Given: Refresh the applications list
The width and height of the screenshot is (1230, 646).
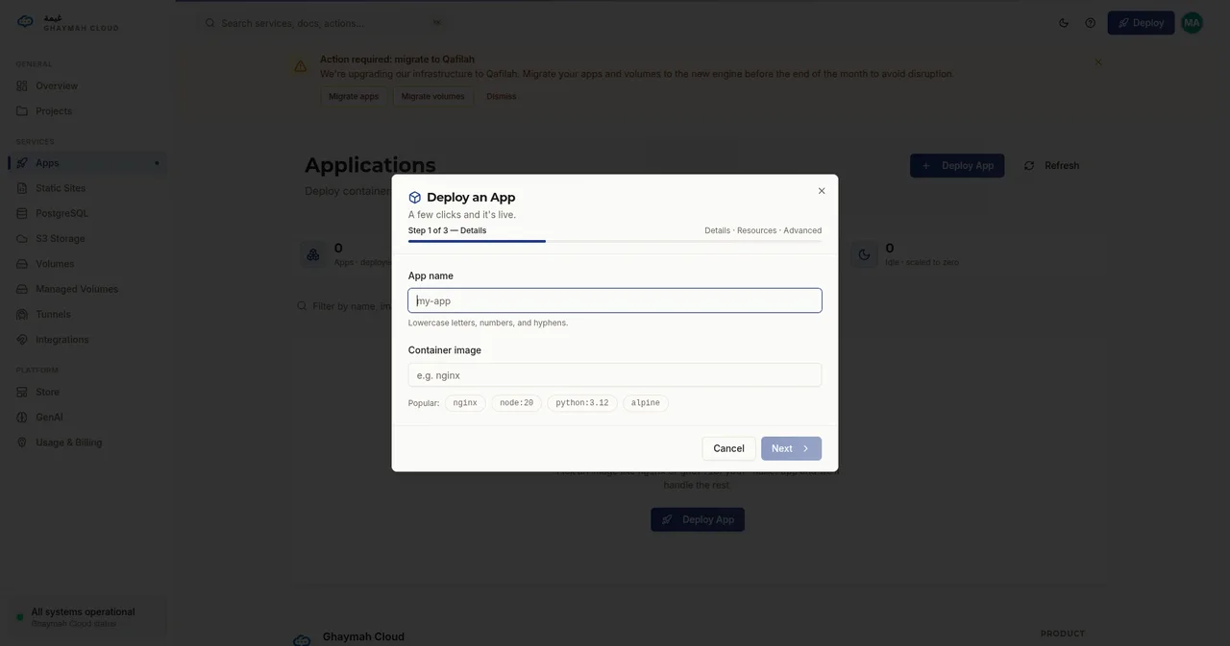Looking at the screenshot, I should [x=1051, y=166].
